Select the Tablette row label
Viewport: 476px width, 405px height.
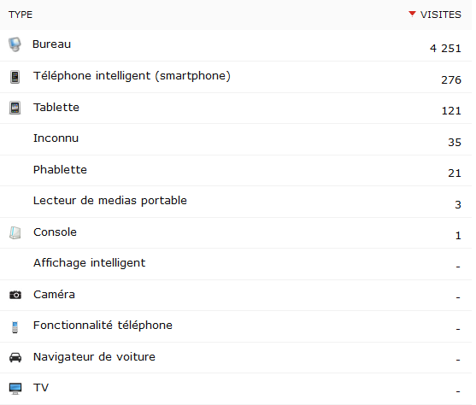pos(56,108)
